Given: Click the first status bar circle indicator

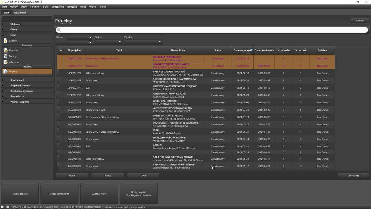Looking at the screenshot, I should pos(2,207).
